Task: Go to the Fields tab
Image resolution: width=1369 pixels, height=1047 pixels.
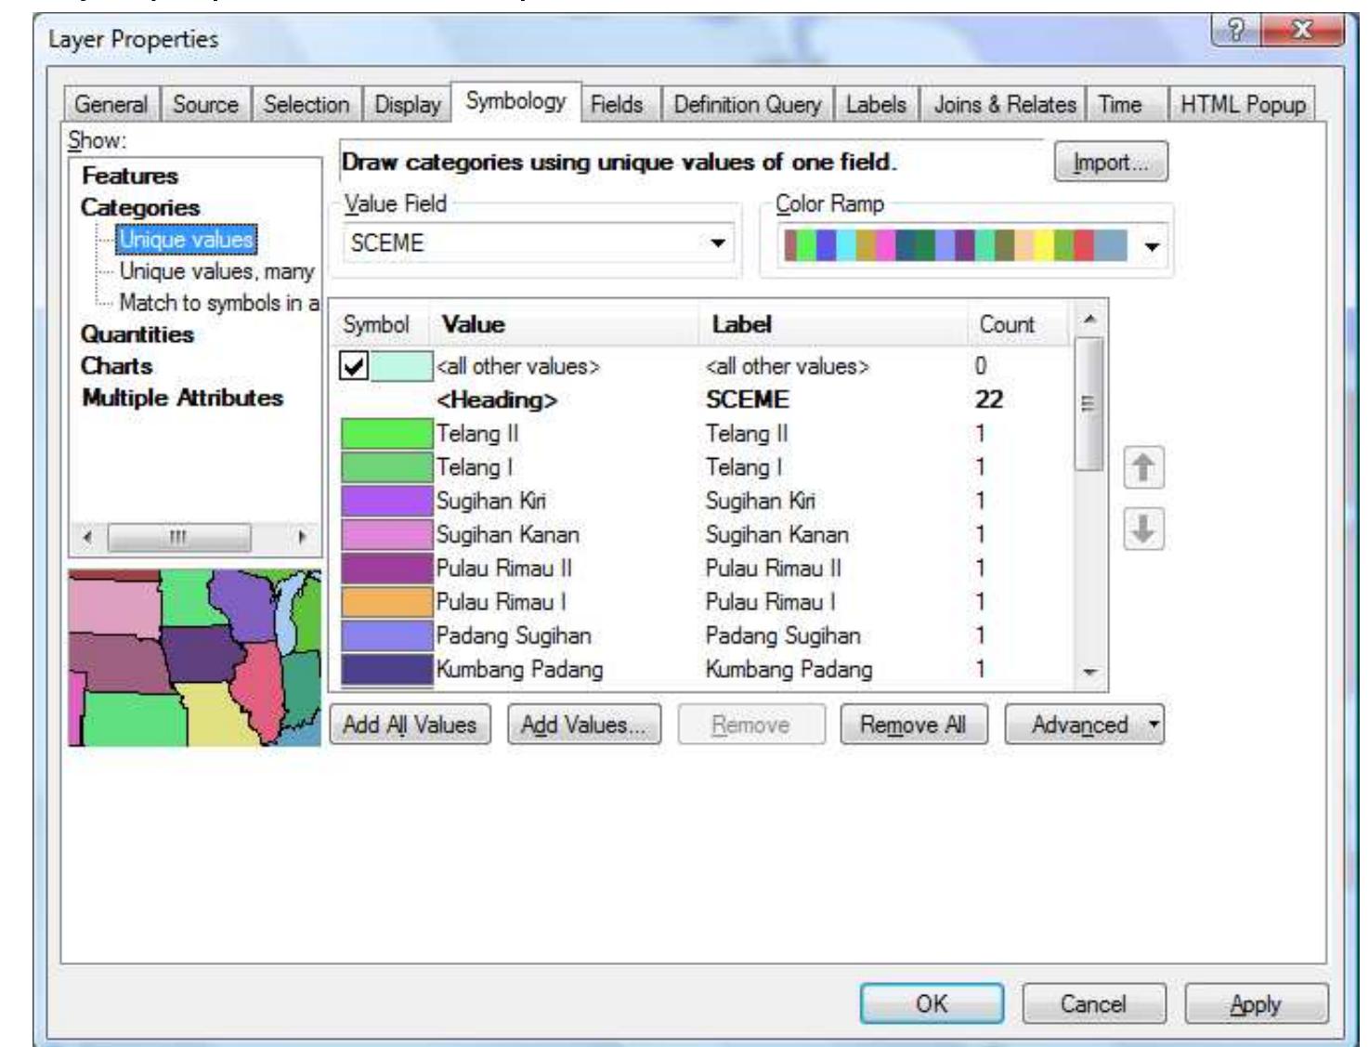Action: 617,105
